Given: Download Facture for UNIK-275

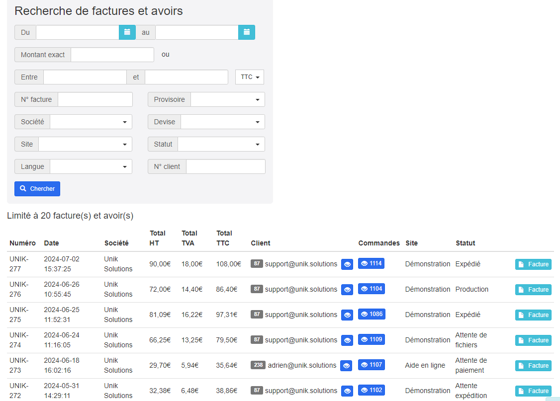Looking at the screenshot, I should (x=533, y=315).
